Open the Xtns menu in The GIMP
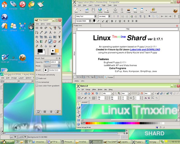 click(42, 24)
